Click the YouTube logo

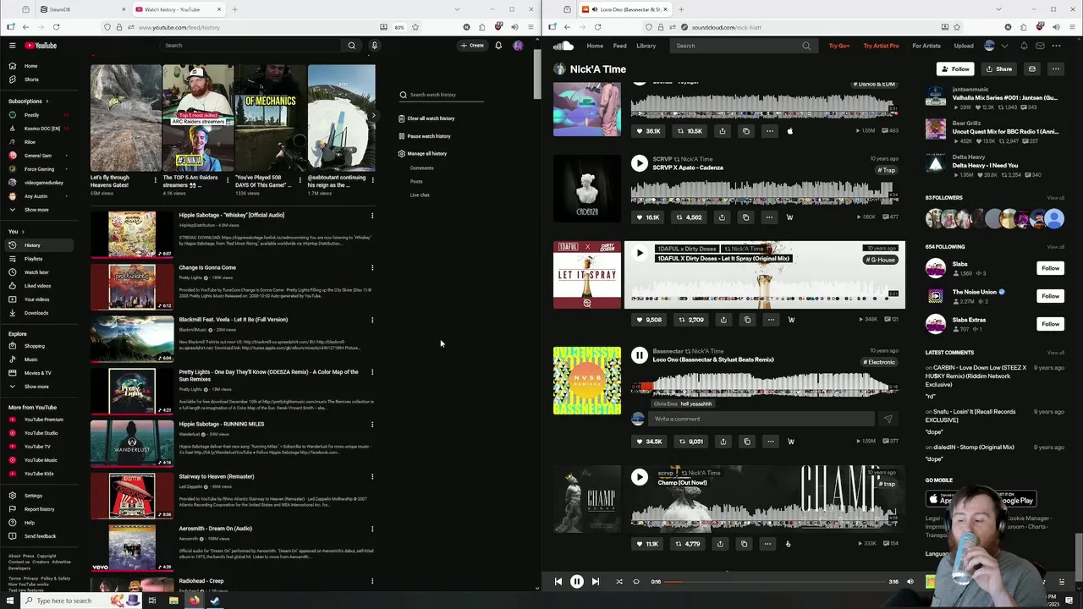point(41,46)
